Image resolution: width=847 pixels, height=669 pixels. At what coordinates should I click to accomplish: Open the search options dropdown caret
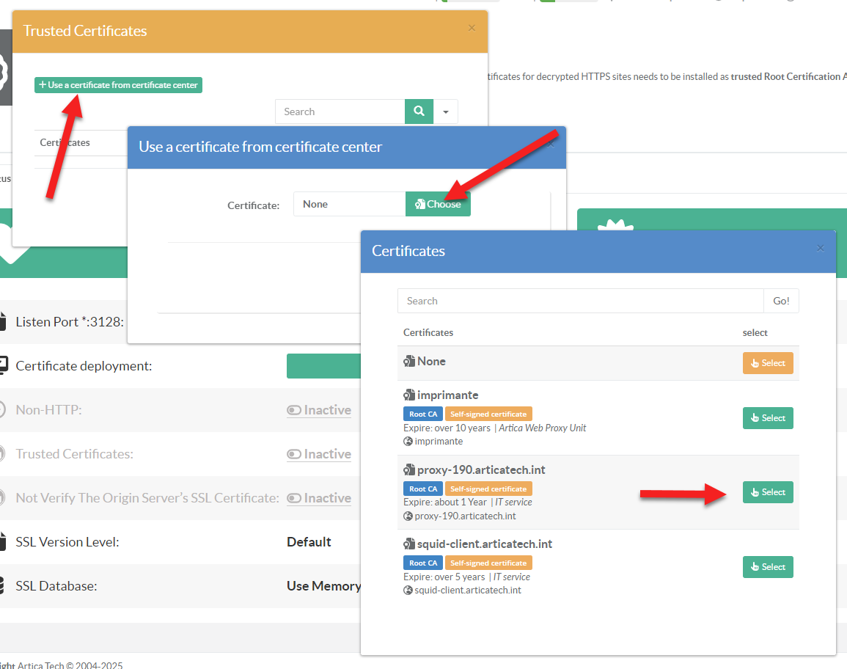(446, 111)
